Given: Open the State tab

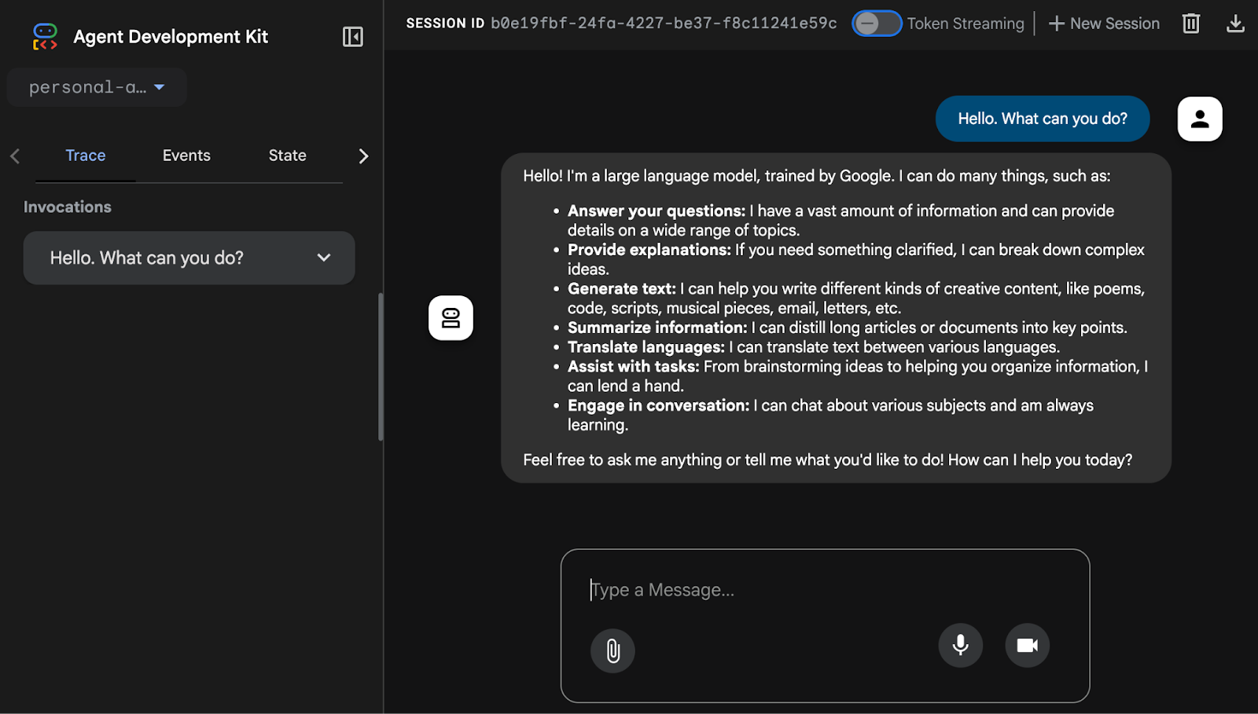Looking at the screenshot, I should pos(286,156).
